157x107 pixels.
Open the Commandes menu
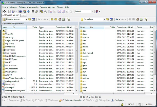coord(33,7)
